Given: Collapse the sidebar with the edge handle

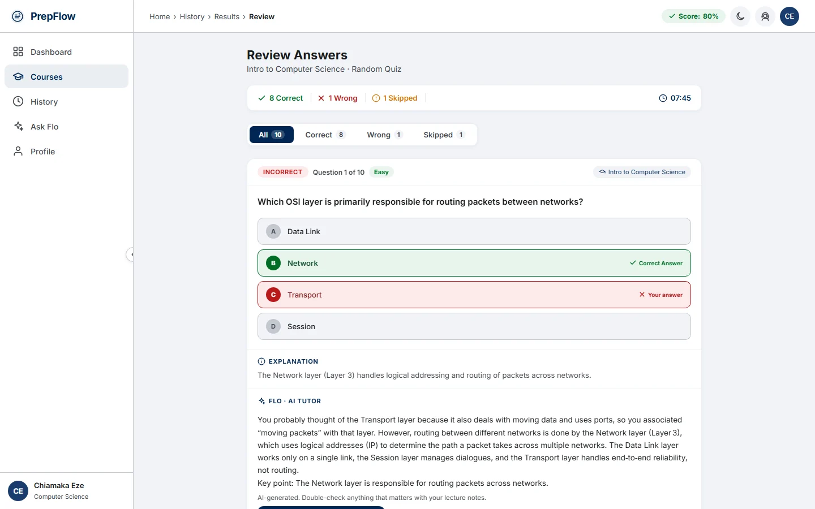Looking at the screenshot, I should click(x=131, y=255).
